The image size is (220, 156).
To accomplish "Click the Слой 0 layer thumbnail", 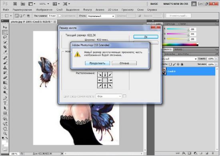I will pos(164,71).
